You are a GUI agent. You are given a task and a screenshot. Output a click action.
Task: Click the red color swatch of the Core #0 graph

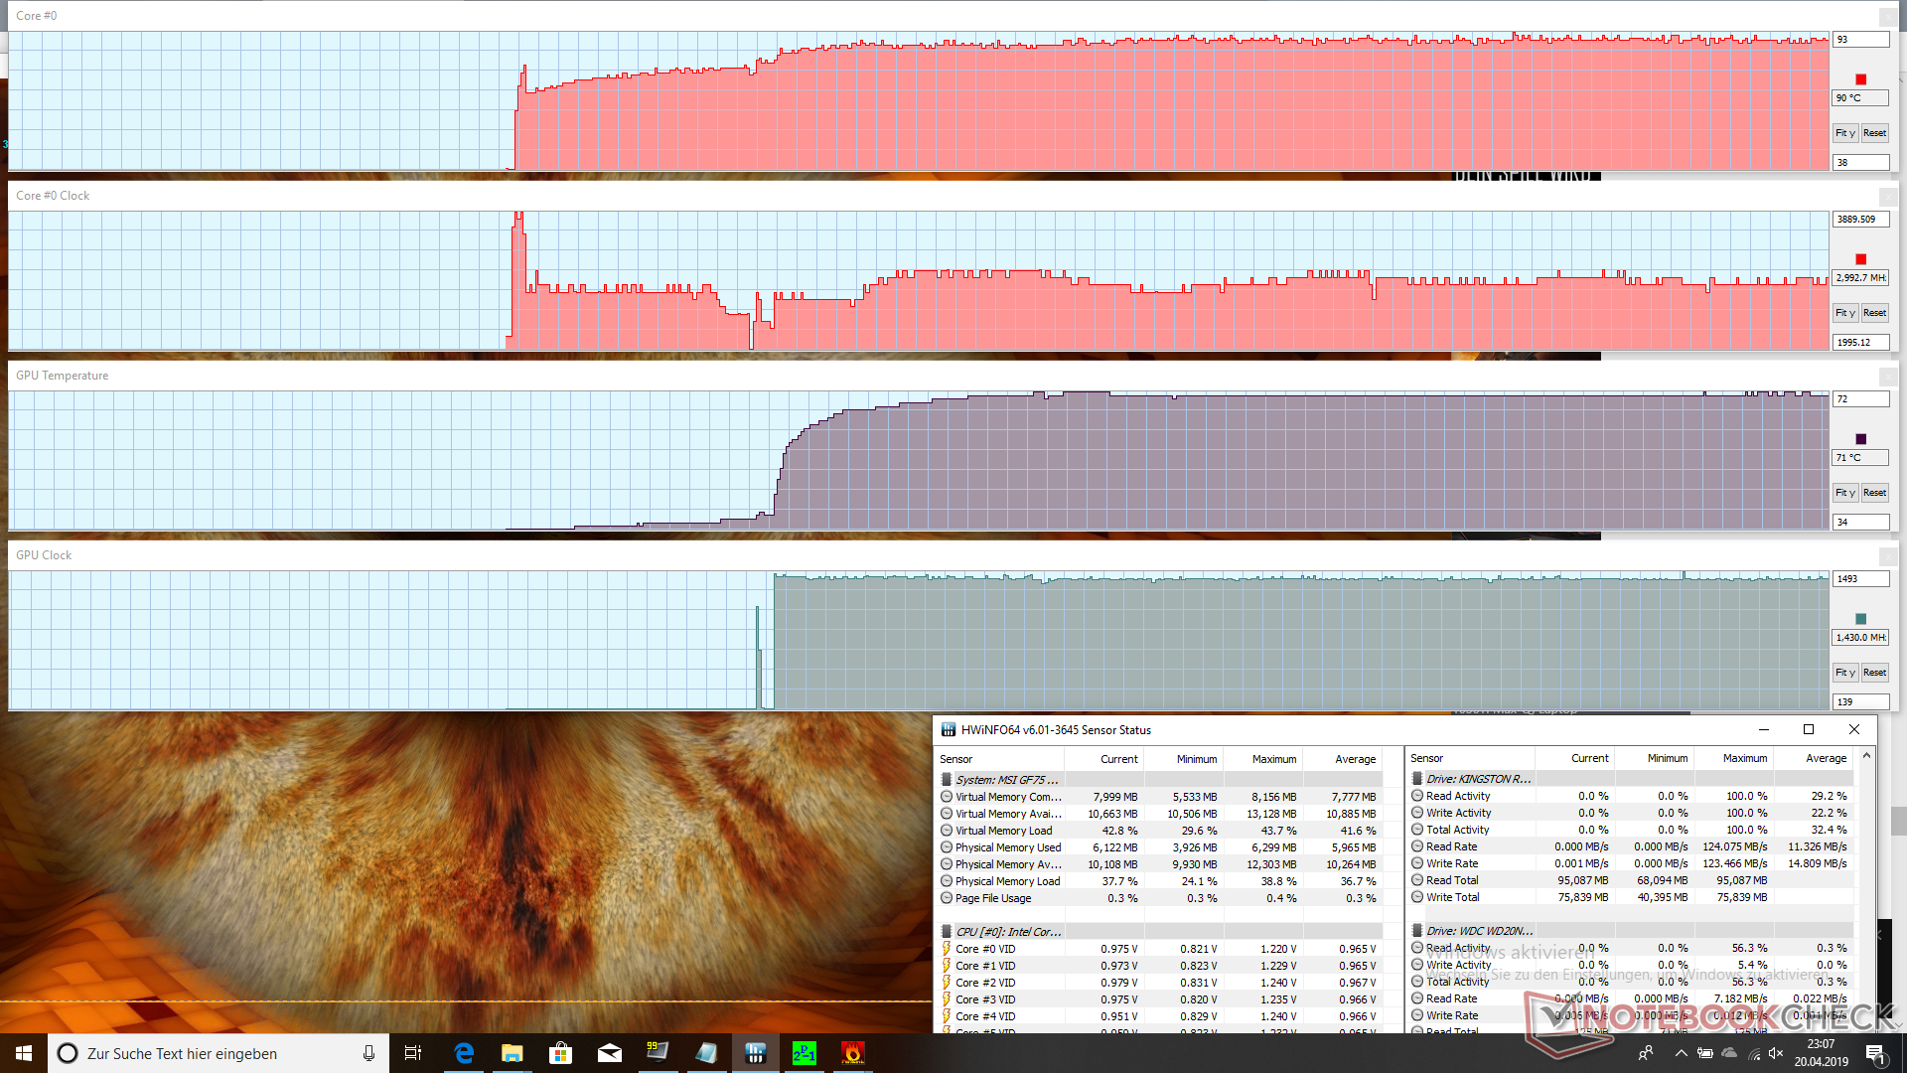(x=1860, y=79)
